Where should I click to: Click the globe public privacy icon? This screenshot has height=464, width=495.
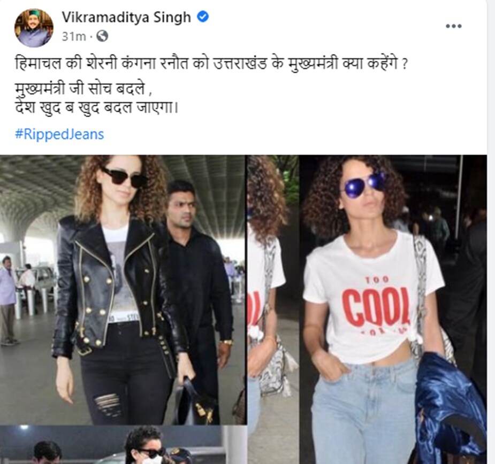coord(102,36)
